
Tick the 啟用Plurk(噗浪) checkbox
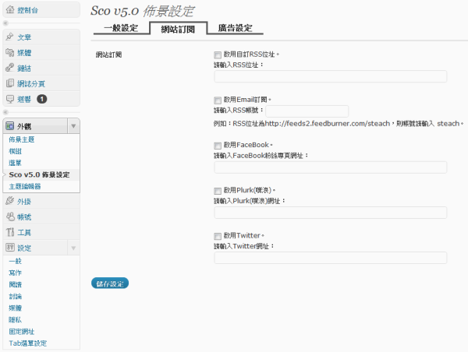218,191
